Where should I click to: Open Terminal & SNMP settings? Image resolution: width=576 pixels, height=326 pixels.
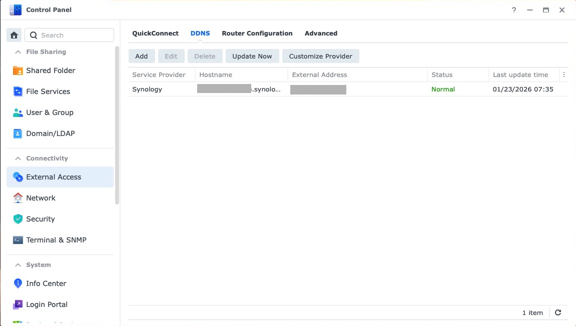pos(56,240)
